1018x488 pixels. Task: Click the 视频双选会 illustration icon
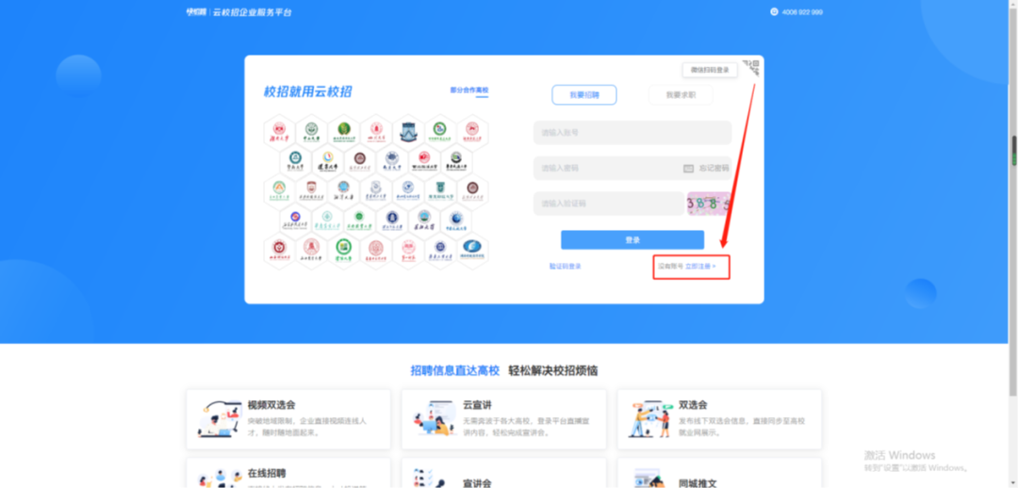(218, 418)
